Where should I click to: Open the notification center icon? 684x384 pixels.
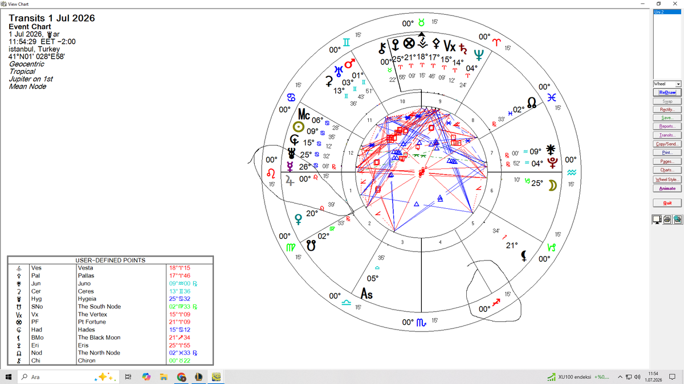(x=673, y=377)
